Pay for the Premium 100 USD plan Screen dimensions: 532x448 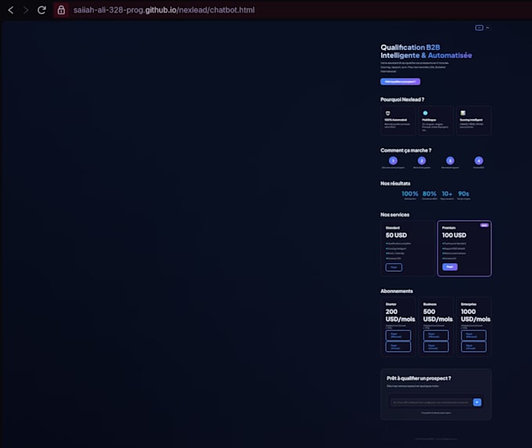click(450, 267)
